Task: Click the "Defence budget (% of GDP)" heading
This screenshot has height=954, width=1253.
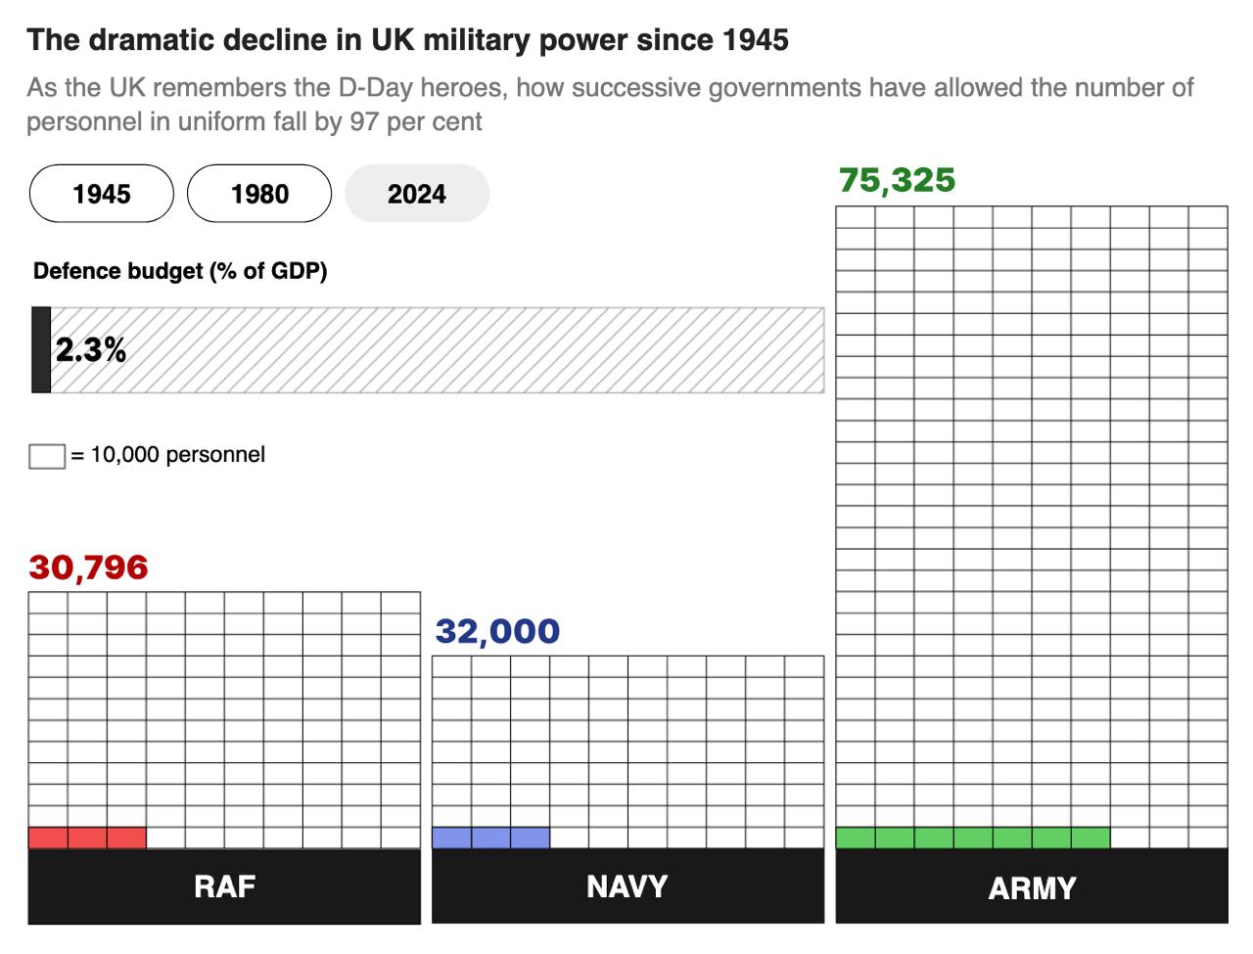Action: coord(180,271)
